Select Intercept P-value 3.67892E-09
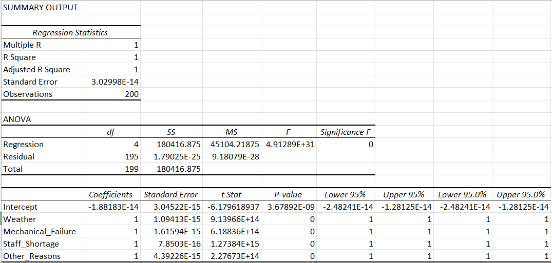 (x=289, y=207)
